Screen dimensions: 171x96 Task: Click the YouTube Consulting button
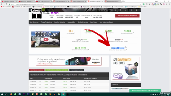click(37, 70)
